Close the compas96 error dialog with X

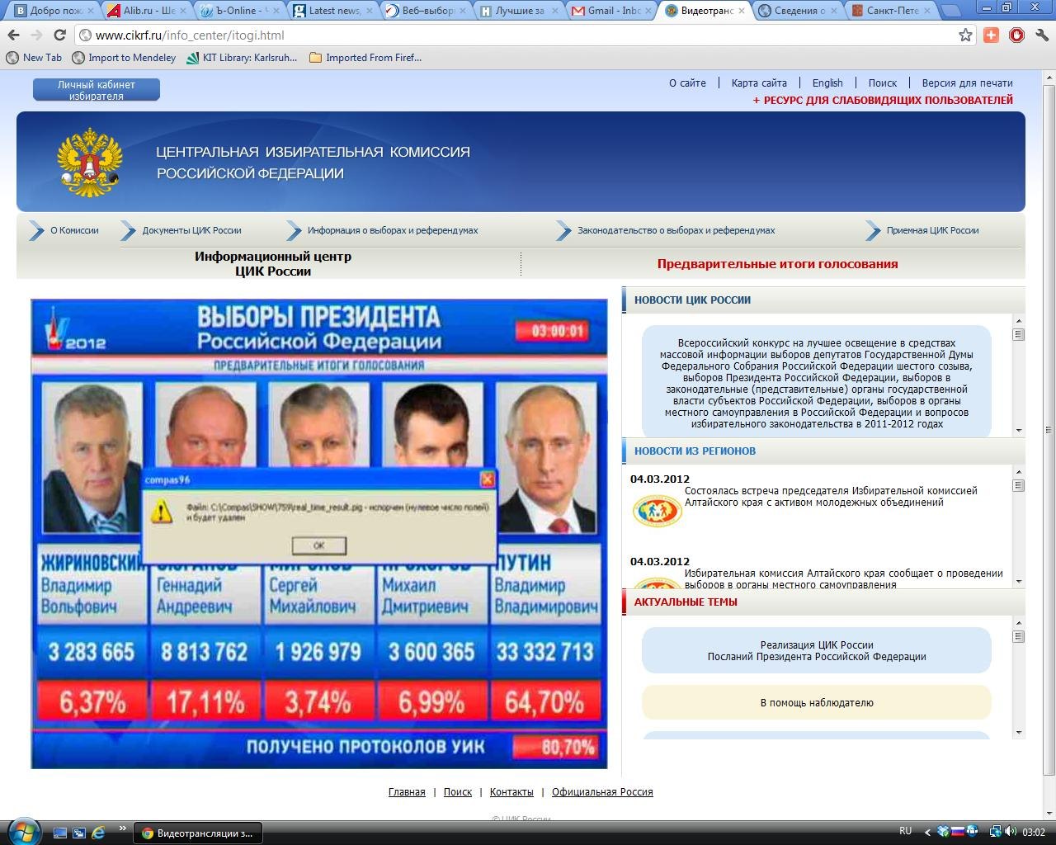(x=488, y=479)
